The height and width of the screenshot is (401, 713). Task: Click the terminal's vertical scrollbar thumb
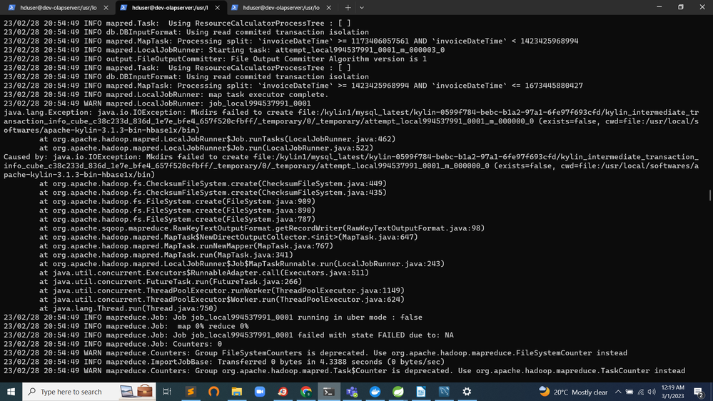pos(710,195)
